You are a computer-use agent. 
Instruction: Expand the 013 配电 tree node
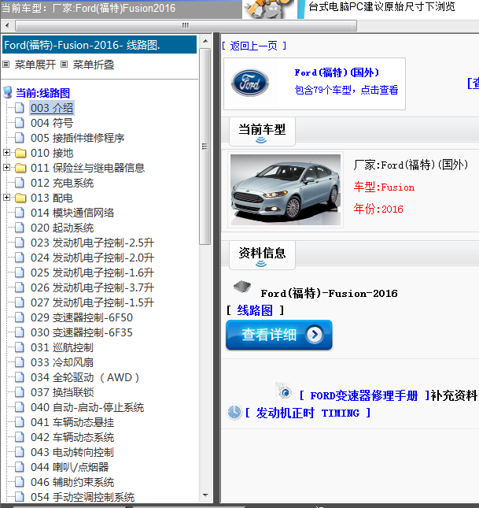coord(6,198)
